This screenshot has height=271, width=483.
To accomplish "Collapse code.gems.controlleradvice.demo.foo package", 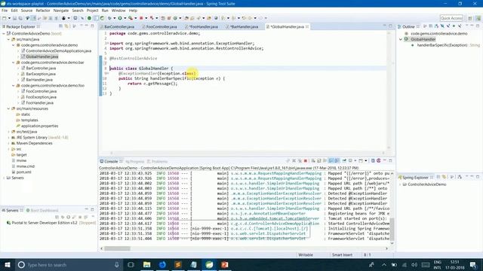I will tap(14, 85).
